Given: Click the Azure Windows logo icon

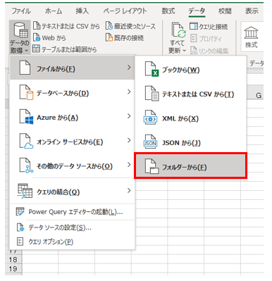Looking at the screenshot, I should [x=26, y=117].
